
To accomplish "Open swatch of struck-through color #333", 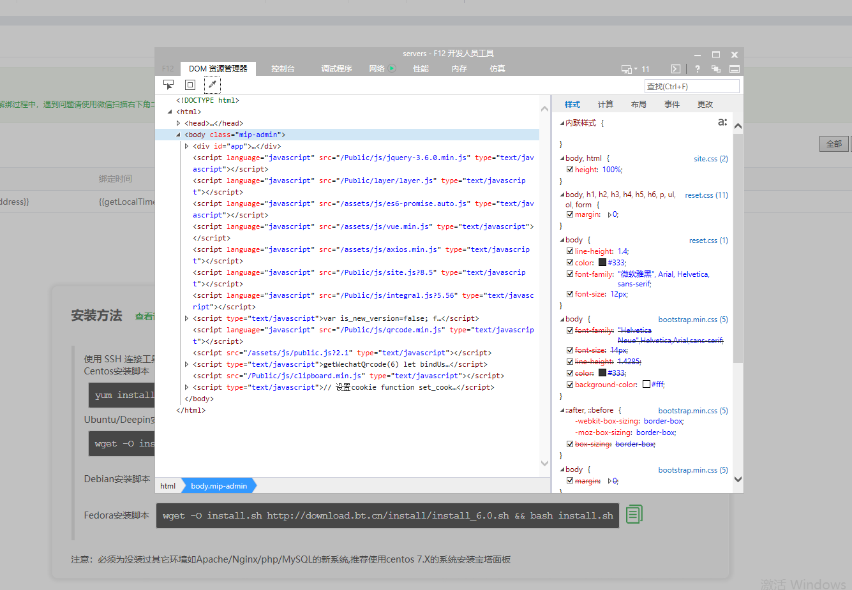I will point(602,372).
